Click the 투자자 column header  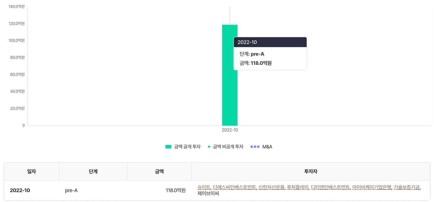coord(311,172)
